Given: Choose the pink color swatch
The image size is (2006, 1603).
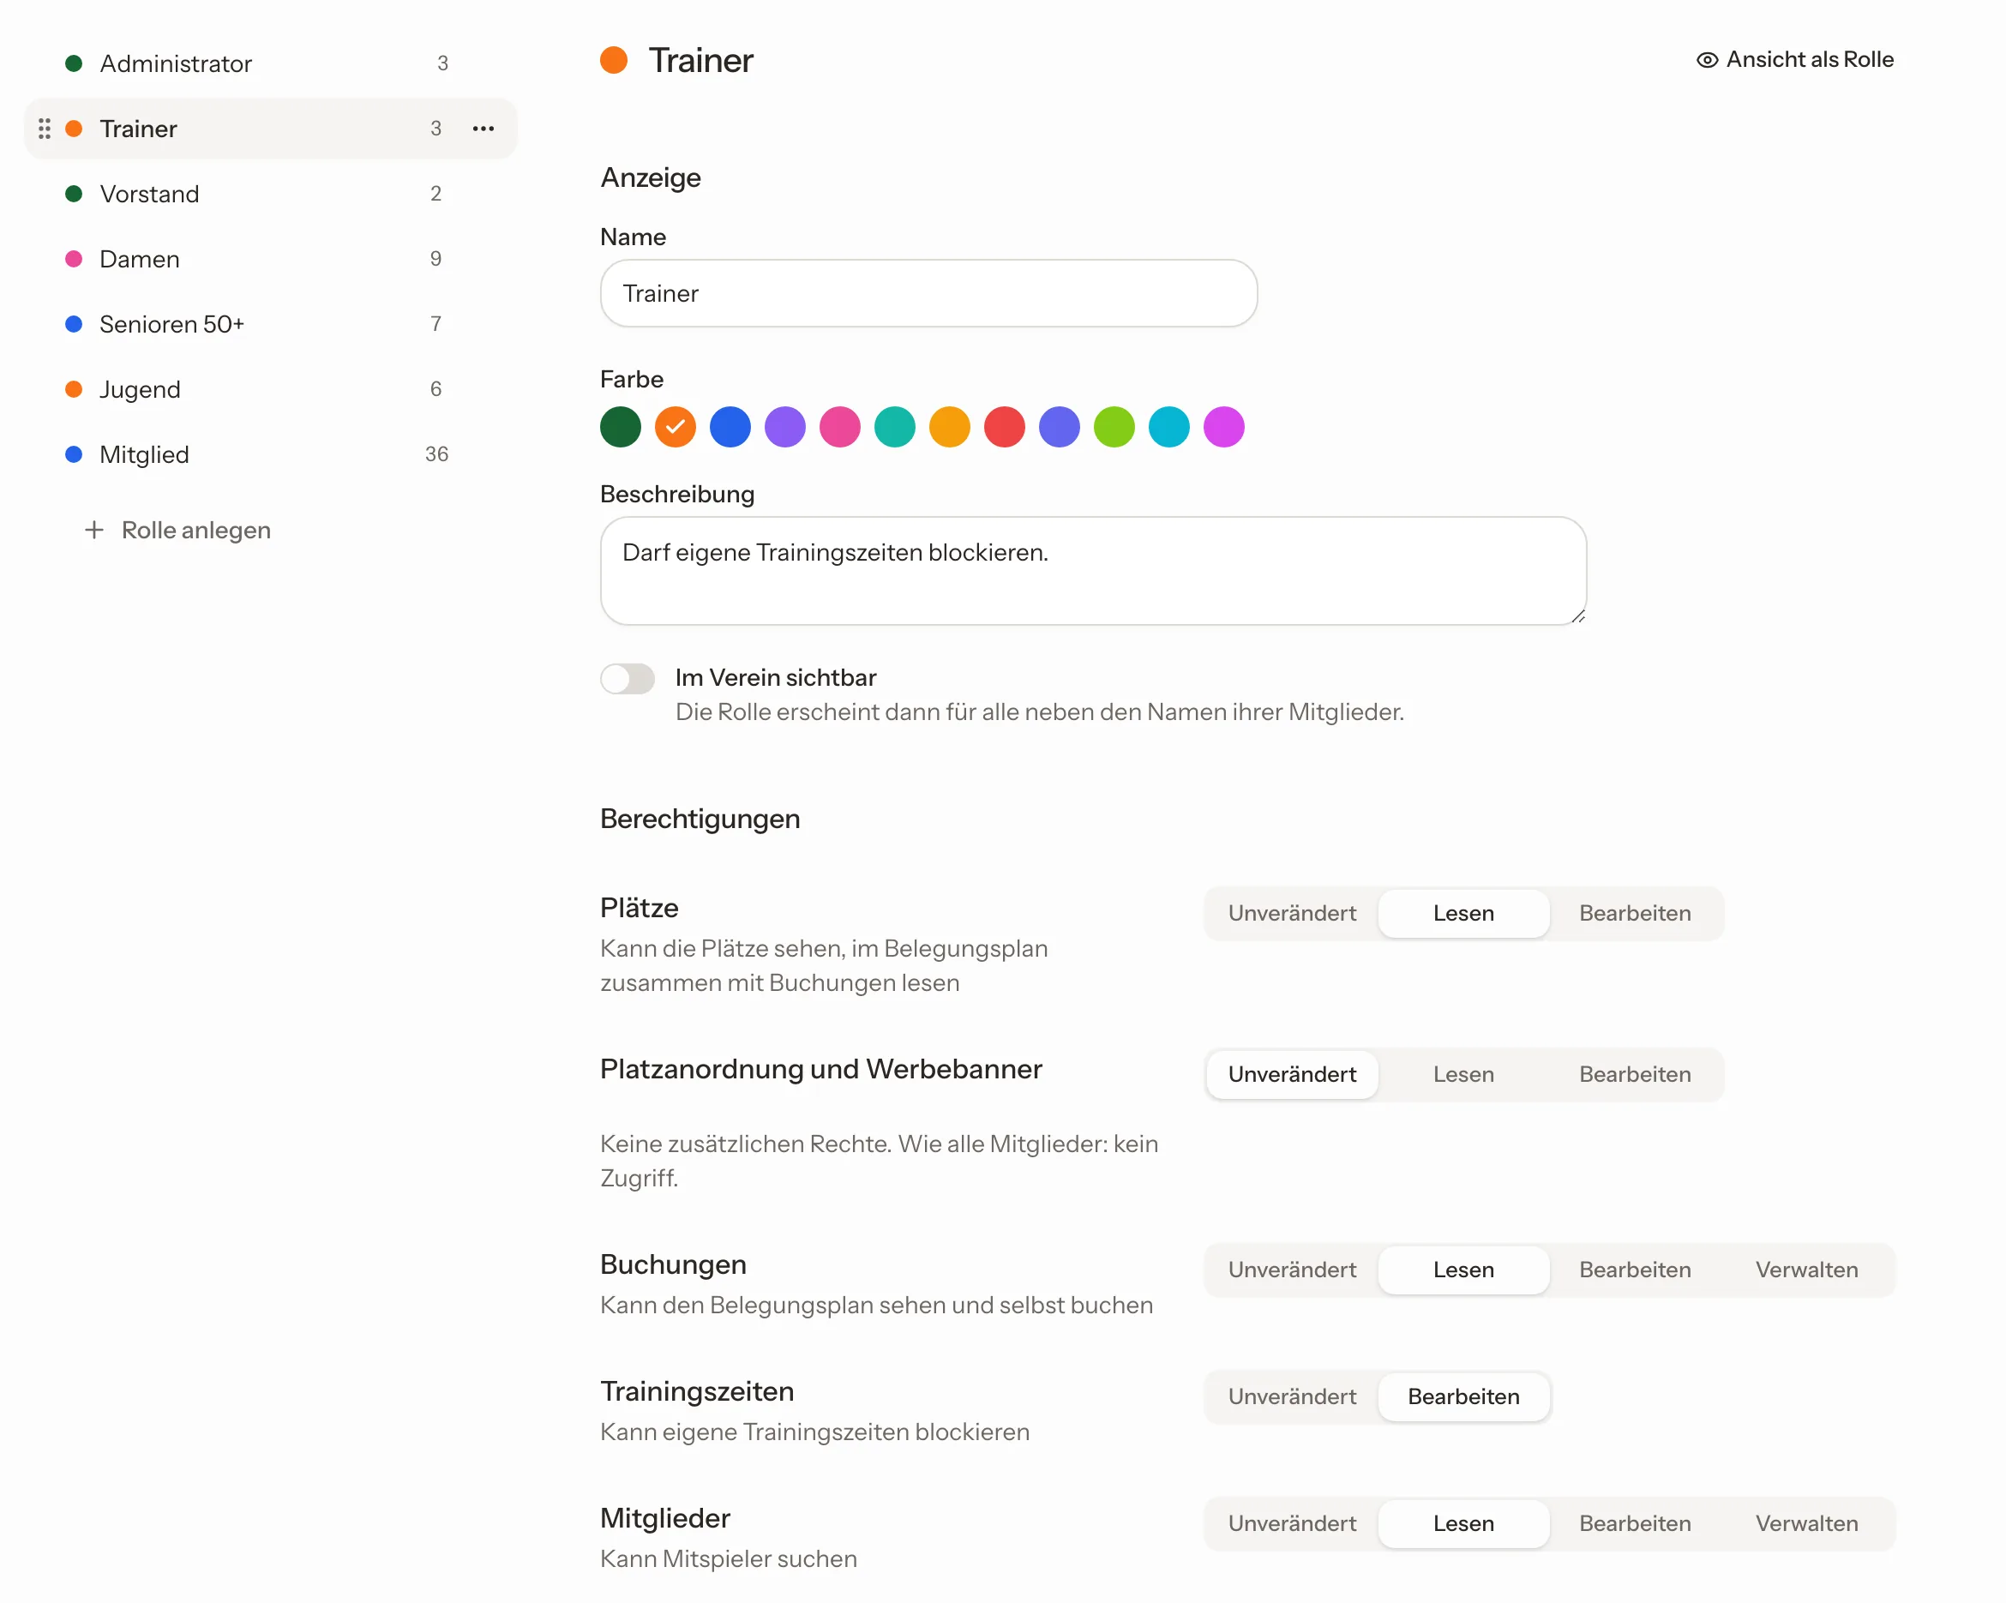Looking at the screenshot, I should tap(839, 427).
